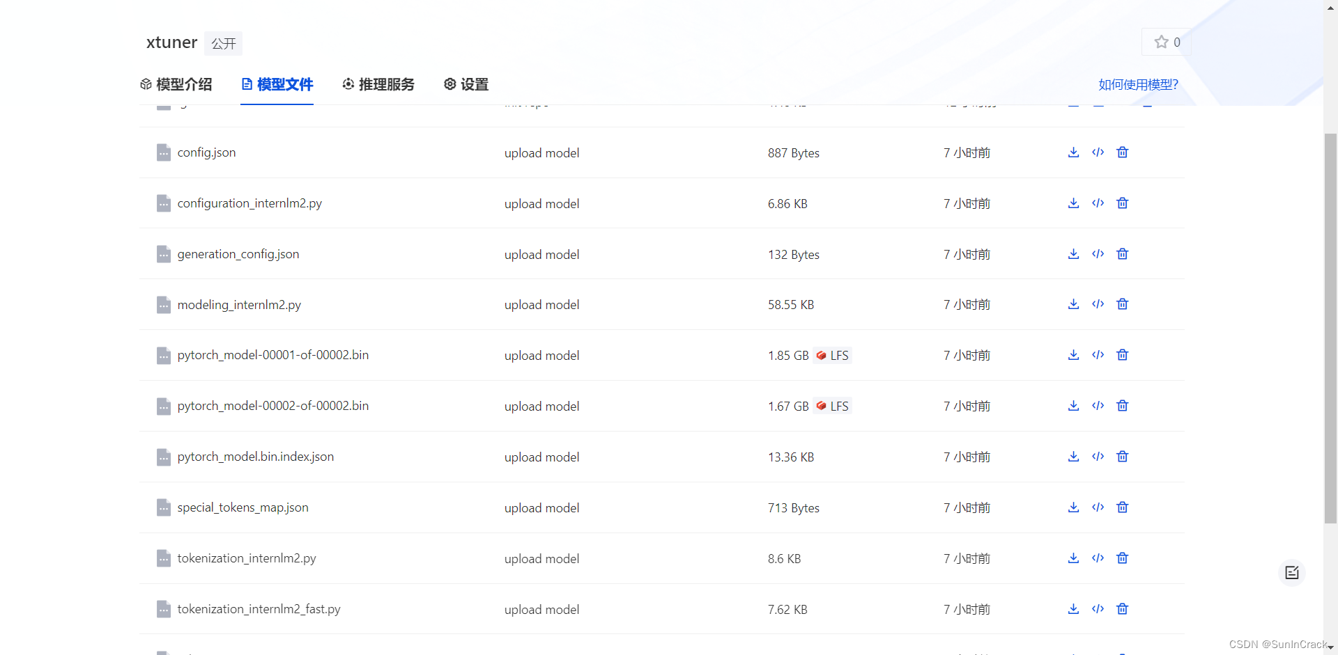Switch to 模型介绍 tab
1338x655 pixels.
176,84
